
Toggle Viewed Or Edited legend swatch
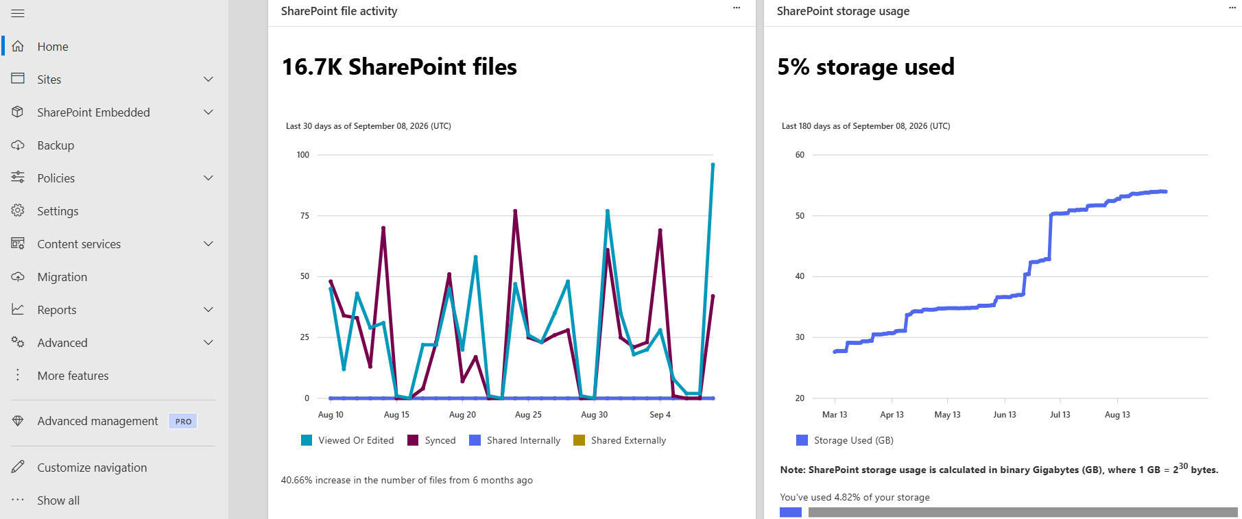[x=307, y=440]
